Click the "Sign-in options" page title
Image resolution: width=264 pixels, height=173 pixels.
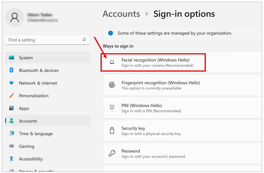(184, 14)
